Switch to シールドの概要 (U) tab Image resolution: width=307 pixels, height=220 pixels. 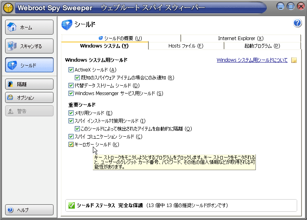[121, 38]
